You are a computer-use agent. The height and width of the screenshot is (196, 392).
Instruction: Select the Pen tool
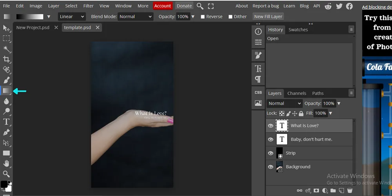pyautogui.click(x=7, y=132)
